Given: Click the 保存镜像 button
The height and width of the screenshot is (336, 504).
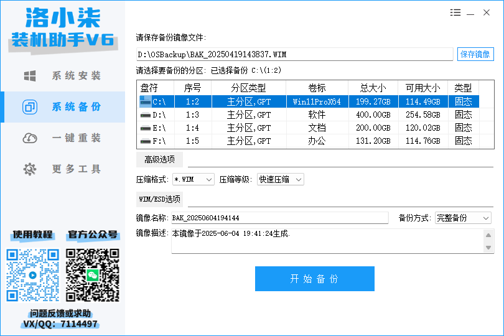Looking at the screenshot, I should pos(475,54).
